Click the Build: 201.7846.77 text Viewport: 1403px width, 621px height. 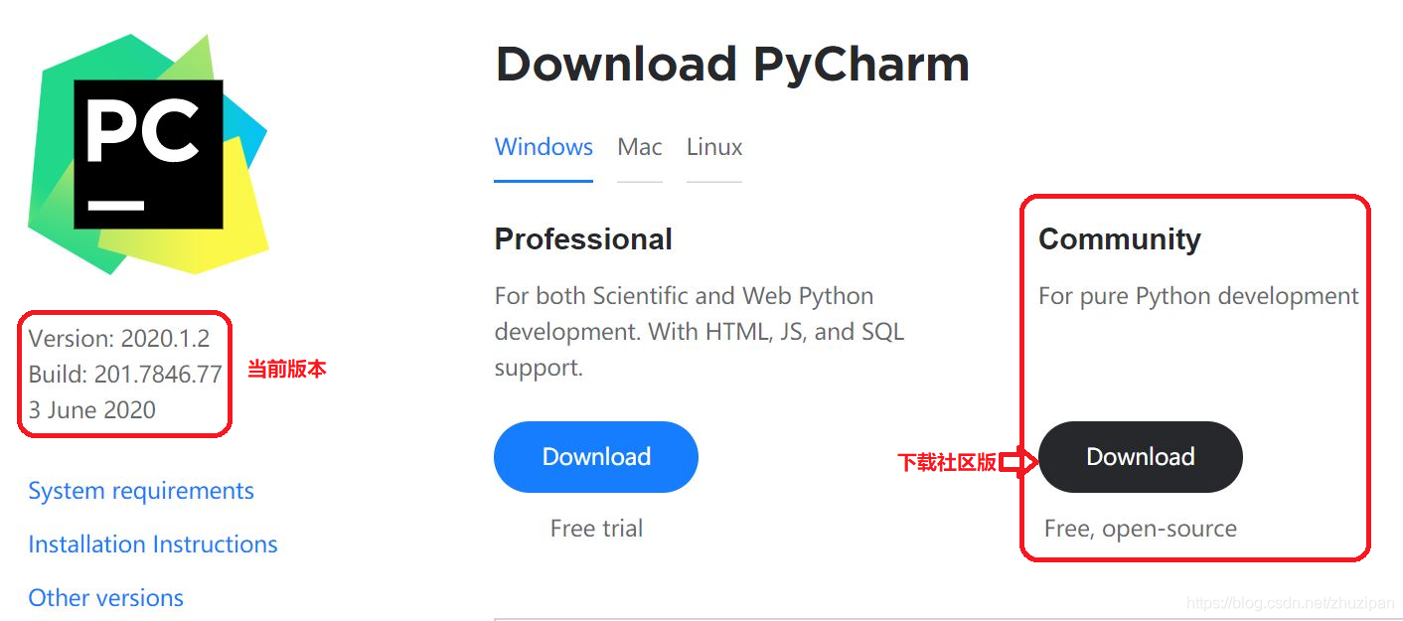click(125, 375)
